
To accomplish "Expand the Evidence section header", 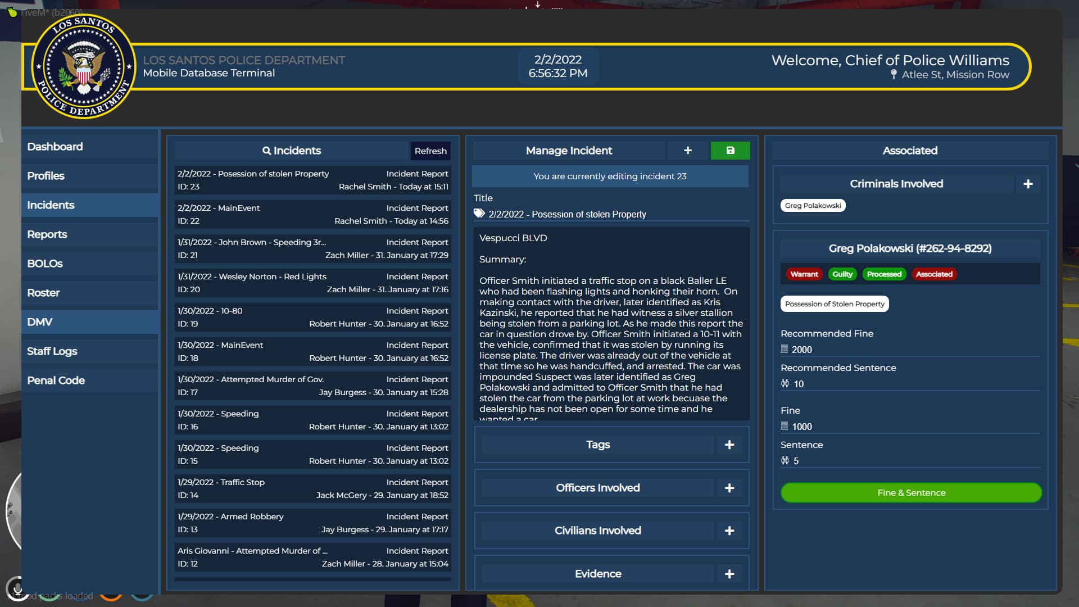I will pos(597,574).
